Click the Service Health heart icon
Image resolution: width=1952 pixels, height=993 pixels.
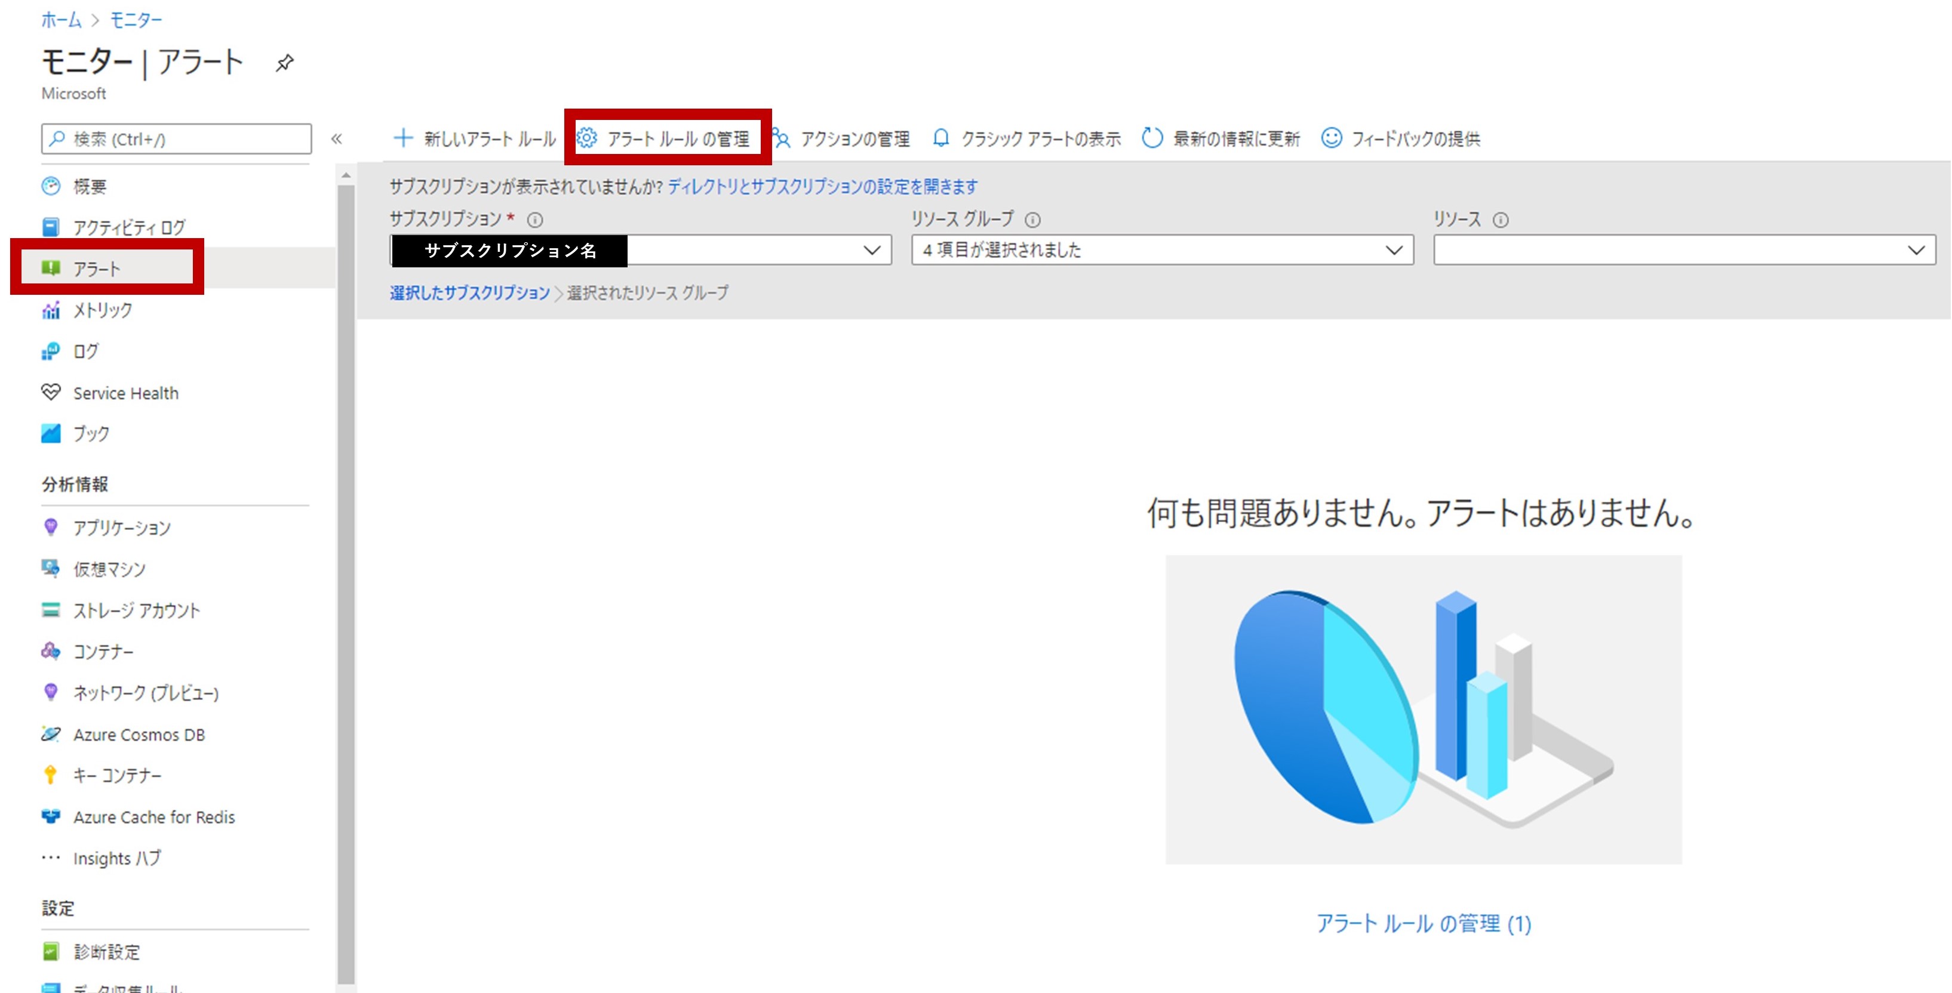(51, 392)
